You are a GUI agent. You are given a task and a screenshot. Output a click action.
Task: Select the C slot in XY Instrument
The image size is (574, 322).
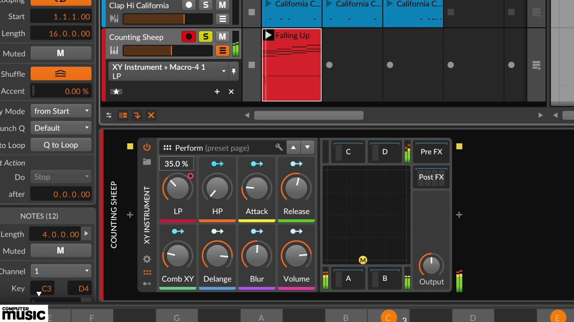(x=348, y=152)
